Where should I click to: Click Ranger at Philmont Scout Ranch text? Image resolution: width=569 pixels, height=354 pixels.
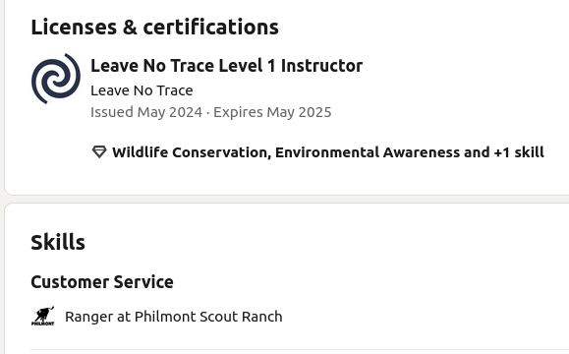click(174, 317)
